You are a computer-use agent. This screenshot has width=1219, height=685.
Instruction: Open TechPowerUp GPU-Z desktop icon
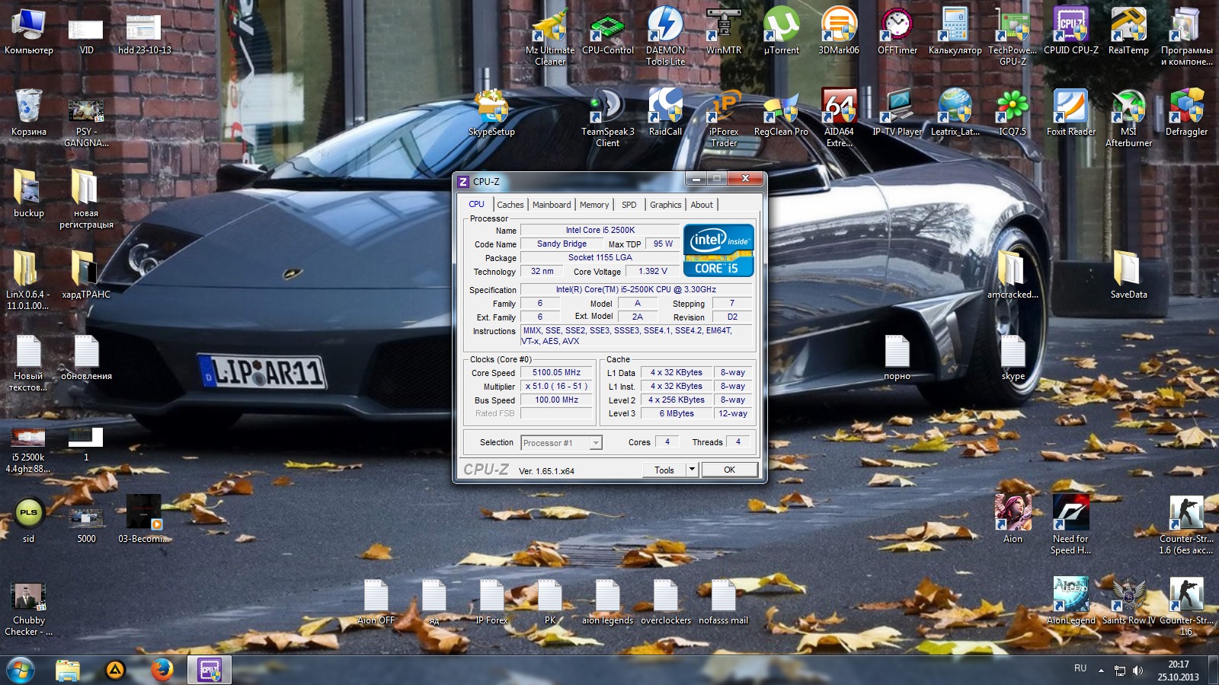tap(1013, 35)
